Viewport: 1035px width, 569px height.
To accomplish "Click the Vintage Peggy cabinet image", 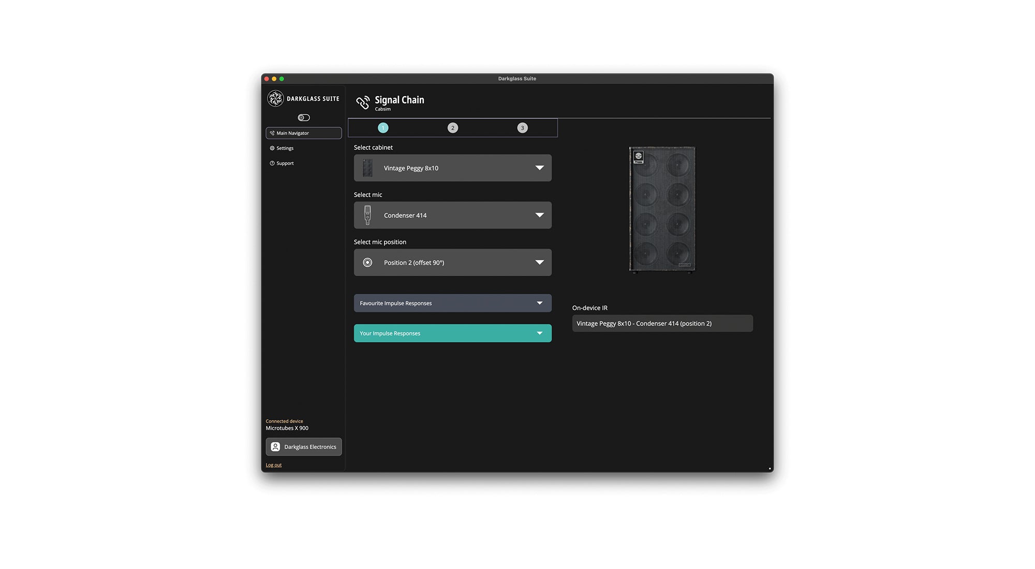I will pos(662,209).
